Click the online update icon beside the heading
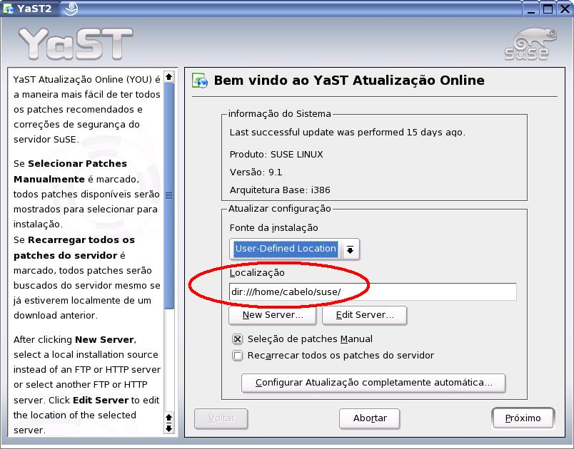This screenshot has width=574, height=449. pos(200,81)
